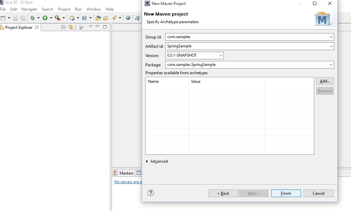351x211 pixels.
Task: Expand the Advanced section
Action: 147,161
